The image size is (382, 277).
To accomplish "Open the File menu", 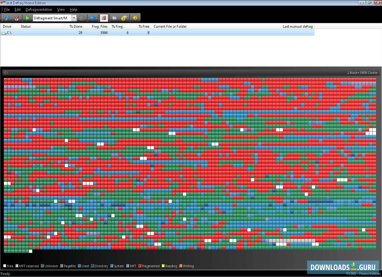I will coord(7,10).
